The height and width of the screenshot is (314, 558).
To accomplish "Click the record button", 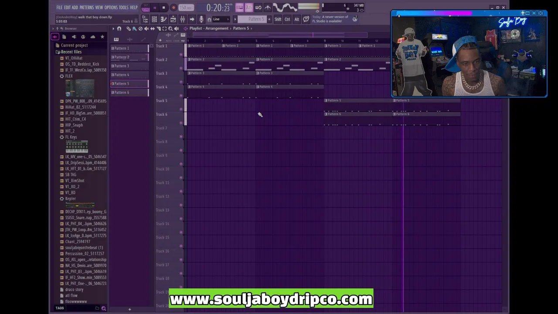I will [173, 7].
